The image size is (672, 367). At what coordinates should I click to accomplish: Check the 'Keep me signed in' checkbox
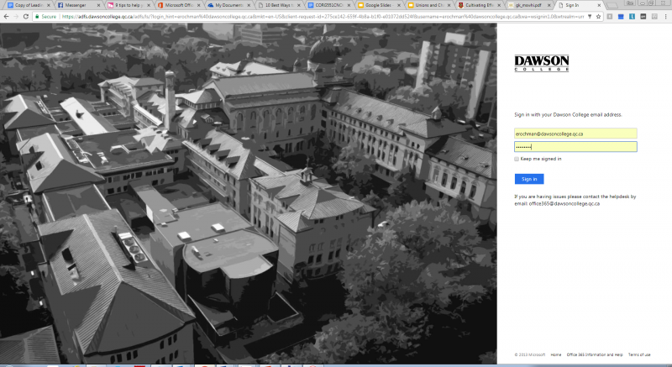[x=517, y=159]
